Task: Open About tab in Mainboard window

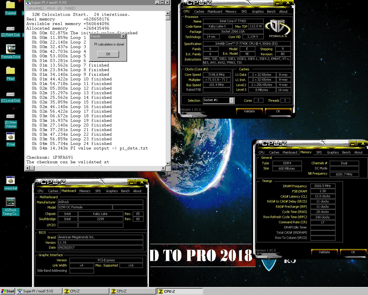Action: pyautogui.click(x=137, y=191)
